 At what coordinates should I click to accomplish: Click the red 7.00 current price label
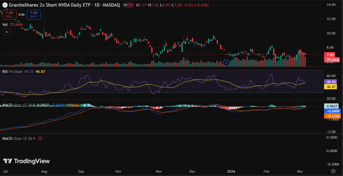[x=330, y=54]
